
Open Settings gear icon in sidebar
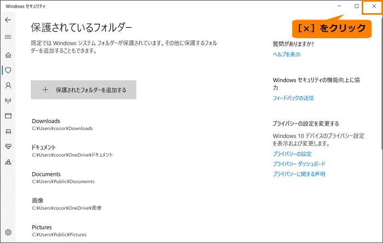8,232
